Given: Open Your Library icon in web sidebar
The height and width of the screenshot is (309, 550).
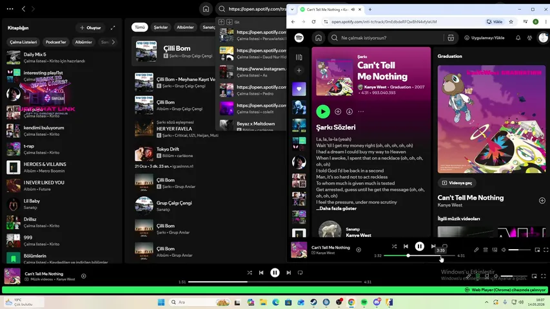Looking at the screenshot, I should [299, 57].
